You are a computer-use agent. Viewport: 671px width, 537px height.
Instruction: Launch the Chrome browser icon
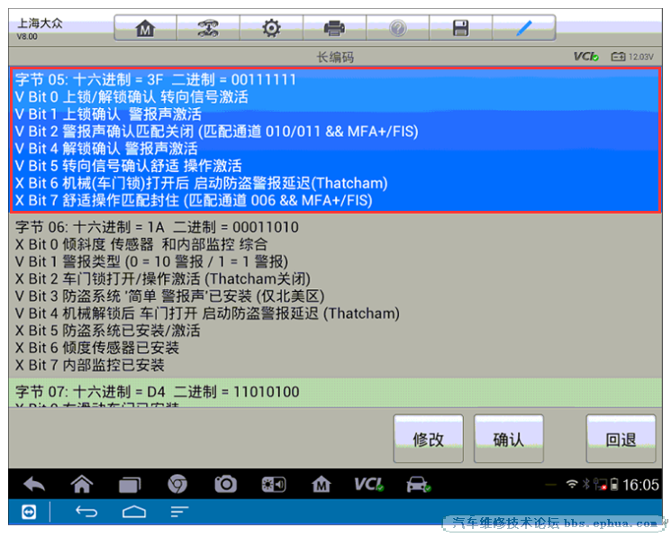[x=177, y=485]
